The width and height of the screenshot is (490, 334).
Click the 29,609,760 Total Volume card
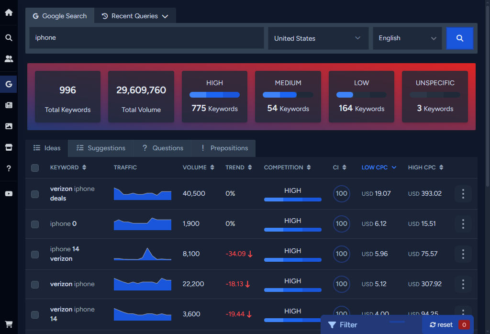coord(141,97)
